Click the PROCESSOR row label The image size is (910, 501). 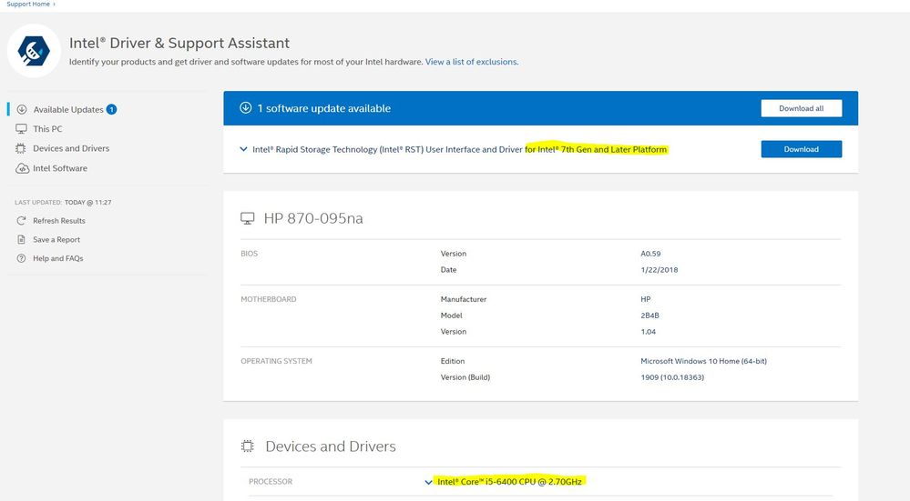271,481
